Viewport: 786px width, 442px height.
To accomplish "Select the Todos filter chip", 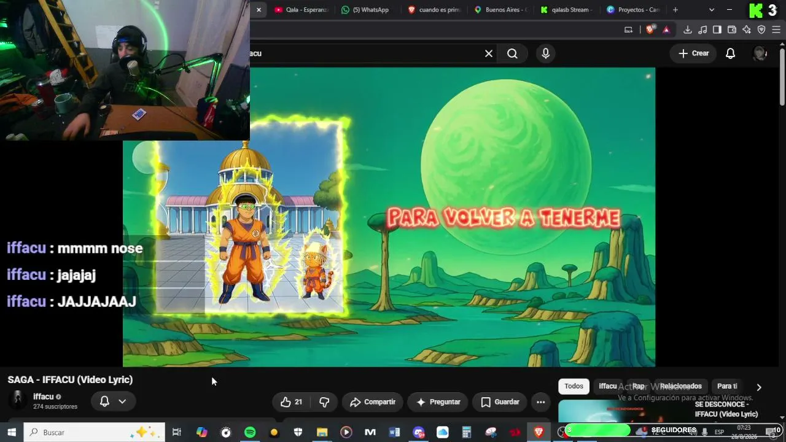I will coord(574,386).
